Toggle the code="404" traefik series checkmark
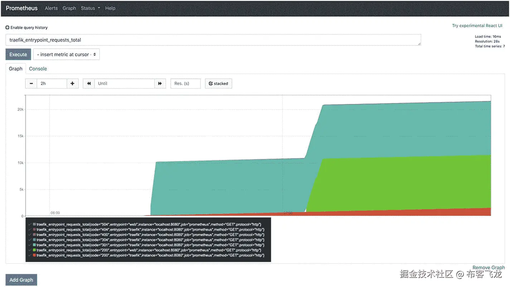 coord(30,229)
